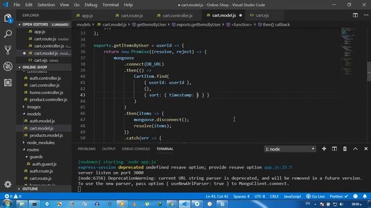371x208 pixels.
Task: Open auth.route.js in explorer
Action: [x=41, y=171]
